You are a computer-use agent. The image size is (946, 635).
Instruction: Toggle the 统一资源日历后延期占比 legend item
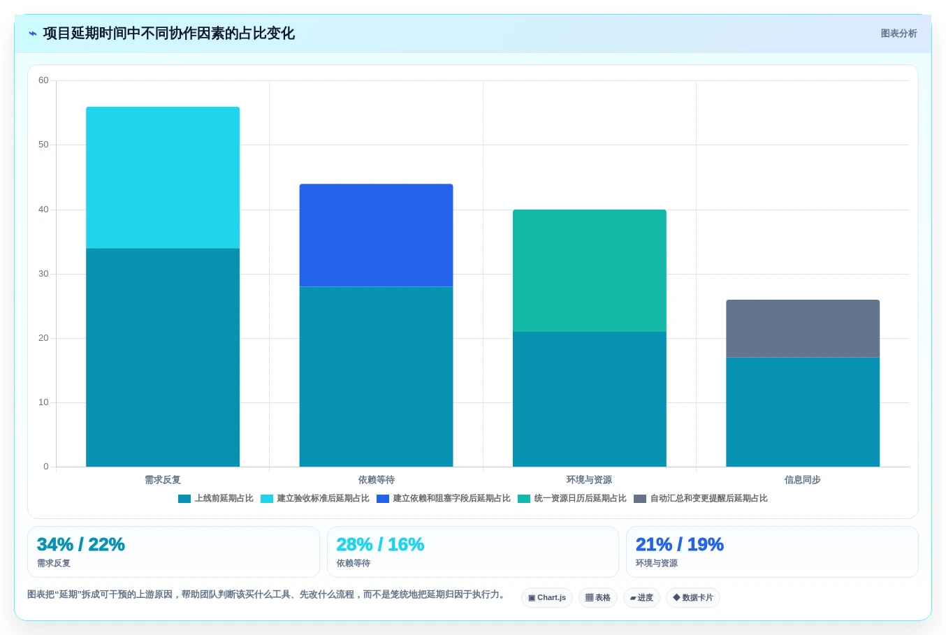pyautogui.click(x=572, y=498)
